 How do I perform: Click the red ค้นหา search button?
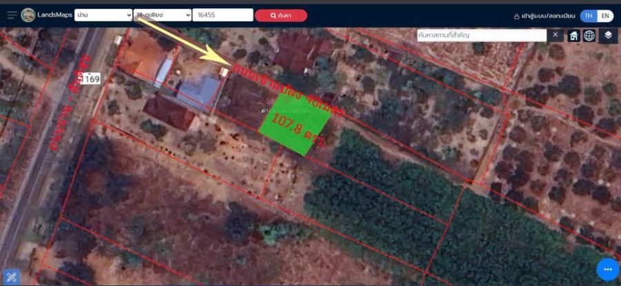(x=281, y=15)
